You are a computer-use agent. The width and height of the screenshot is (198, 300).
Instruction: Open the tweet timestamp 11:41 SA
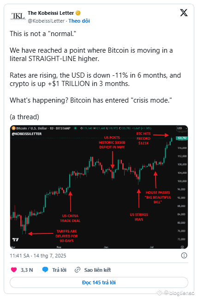tap(38, 256)
